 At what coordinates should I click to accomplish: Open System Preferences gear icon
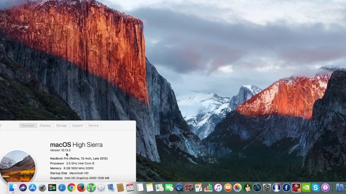267,187
